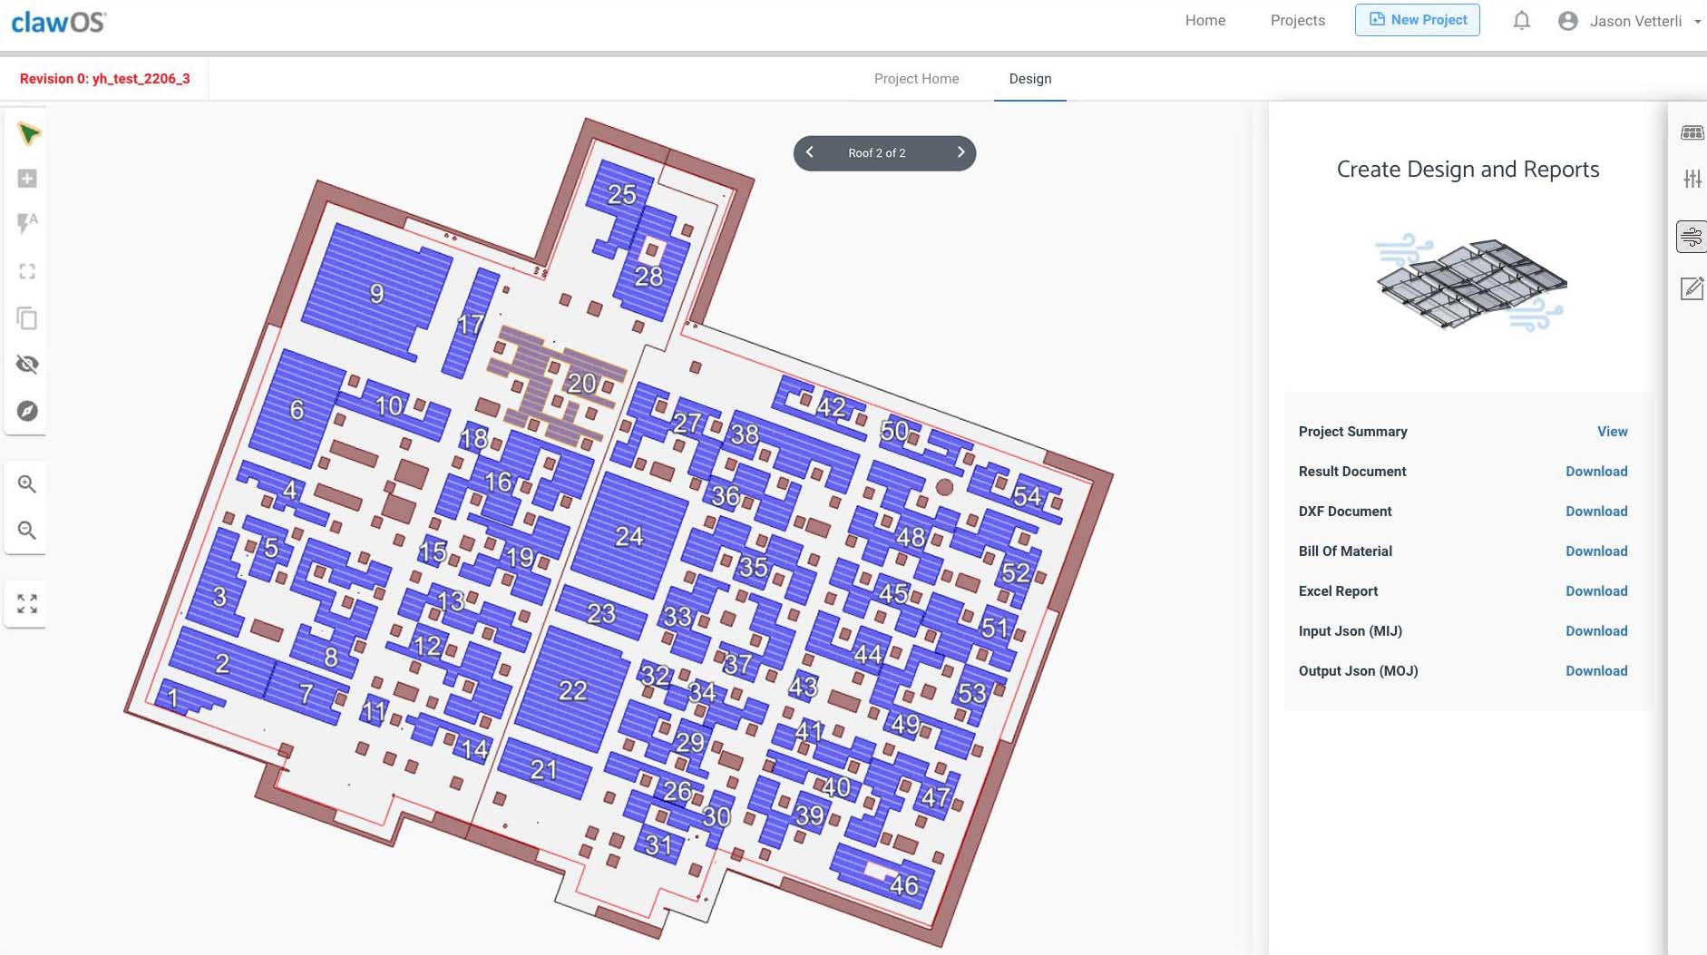
Task: Zoom in on the roof layout
Action: [27, 484]
